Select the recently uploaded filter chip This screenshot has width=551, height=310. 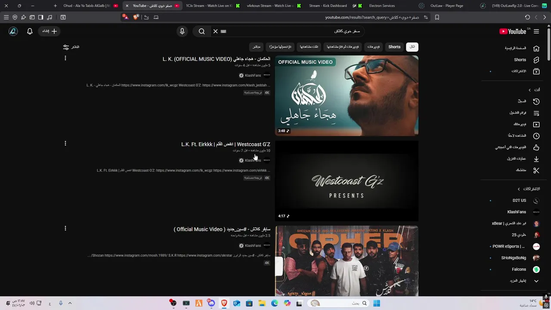click(280, 47)
